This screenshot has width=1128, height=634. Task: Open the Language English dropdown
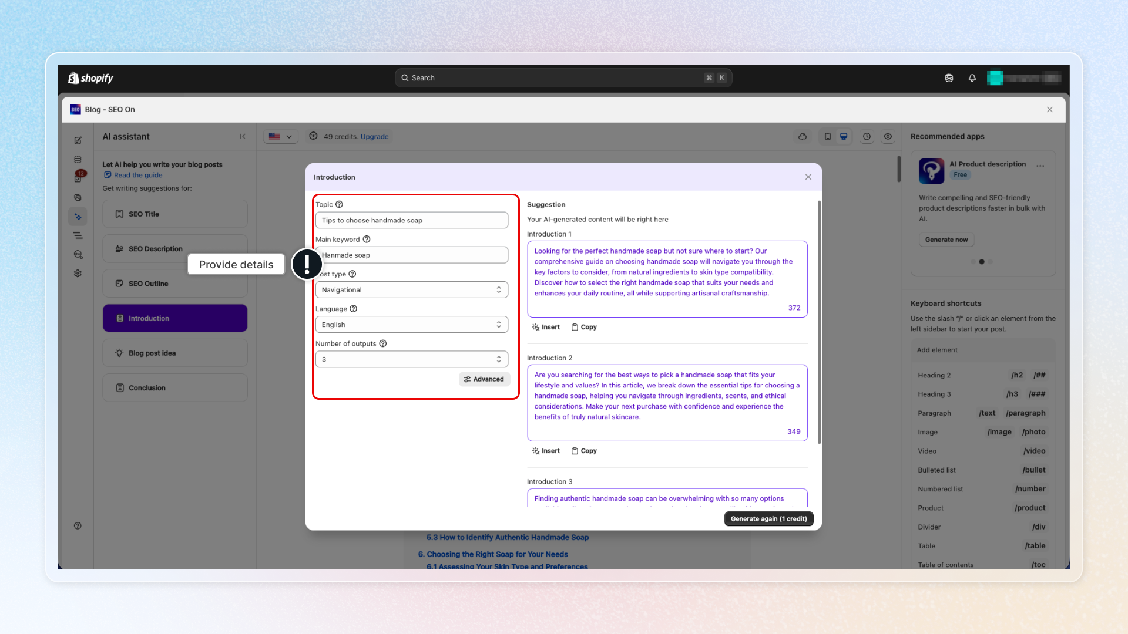(x=411, y=325)
